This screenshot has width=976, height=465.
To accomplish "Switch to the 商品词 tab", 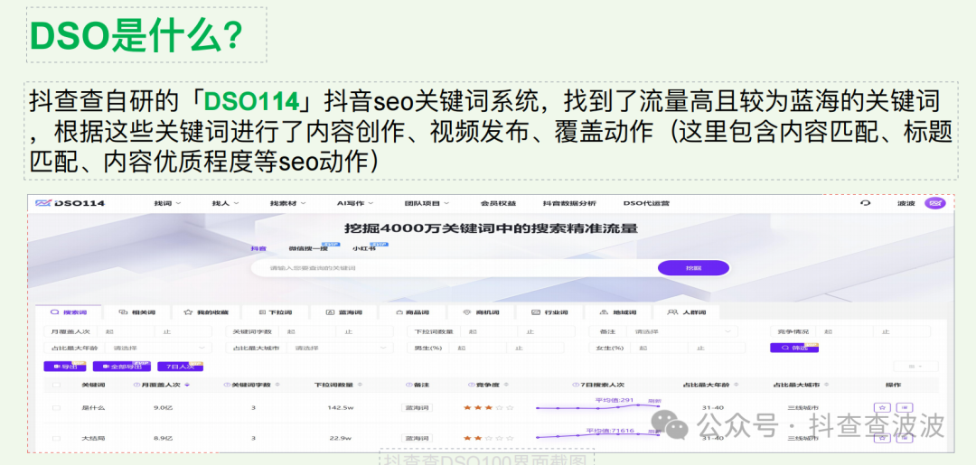I will 413,312.
